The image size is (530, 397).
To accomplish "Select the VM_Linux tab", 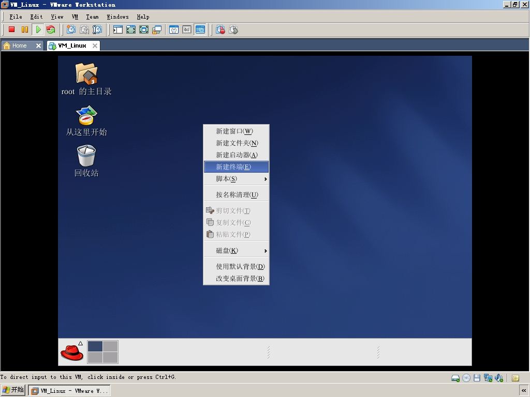I will coord(72,45).
